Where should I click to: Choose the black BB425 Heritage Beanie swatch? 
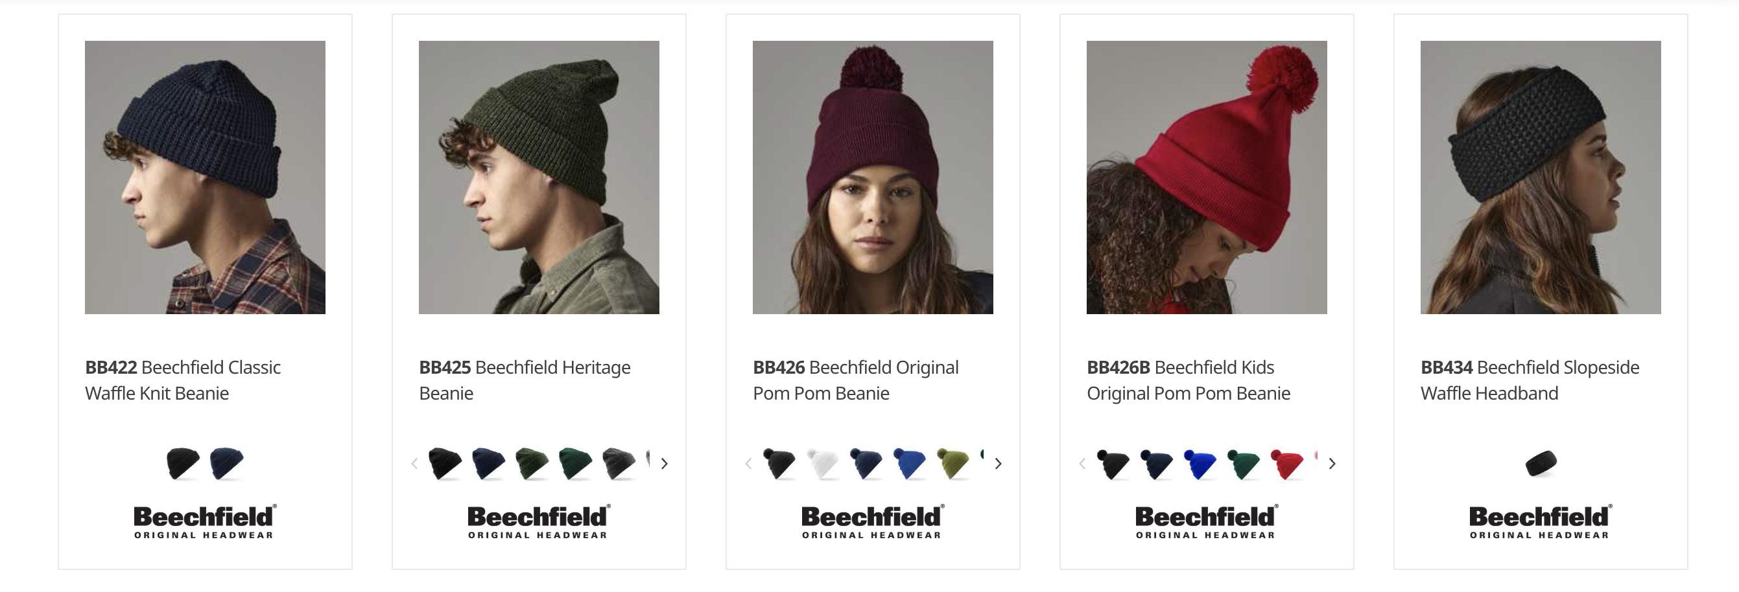(445, 463)
